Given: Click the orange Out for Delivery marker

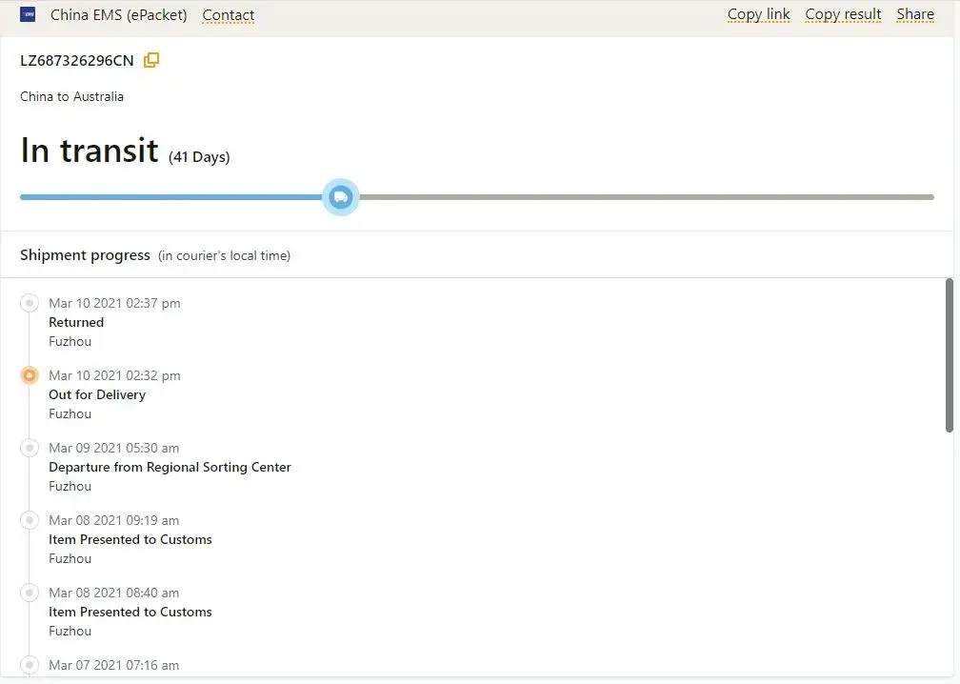Looking at the screenshot, I should click(x=30, y=375).
